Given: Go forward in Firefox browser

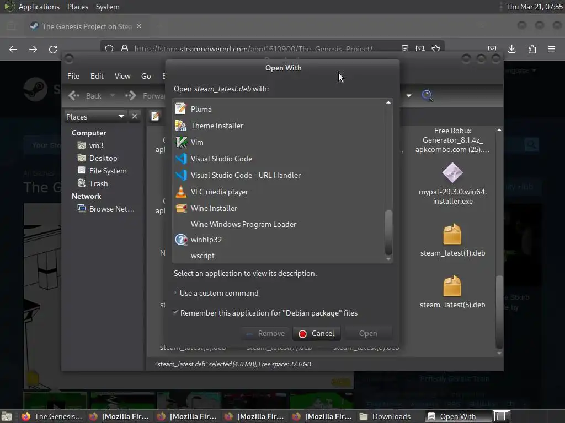Looking at the screenshot, I should click(x=33, y=49).
